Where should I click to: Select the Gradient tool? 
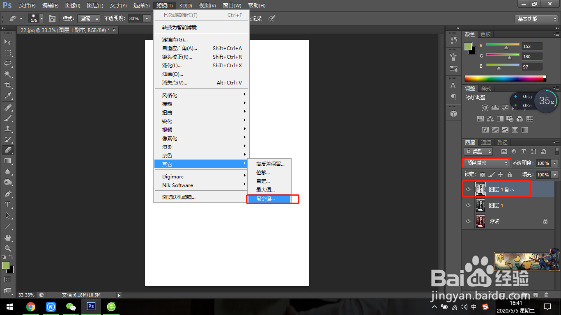point(8,161)
